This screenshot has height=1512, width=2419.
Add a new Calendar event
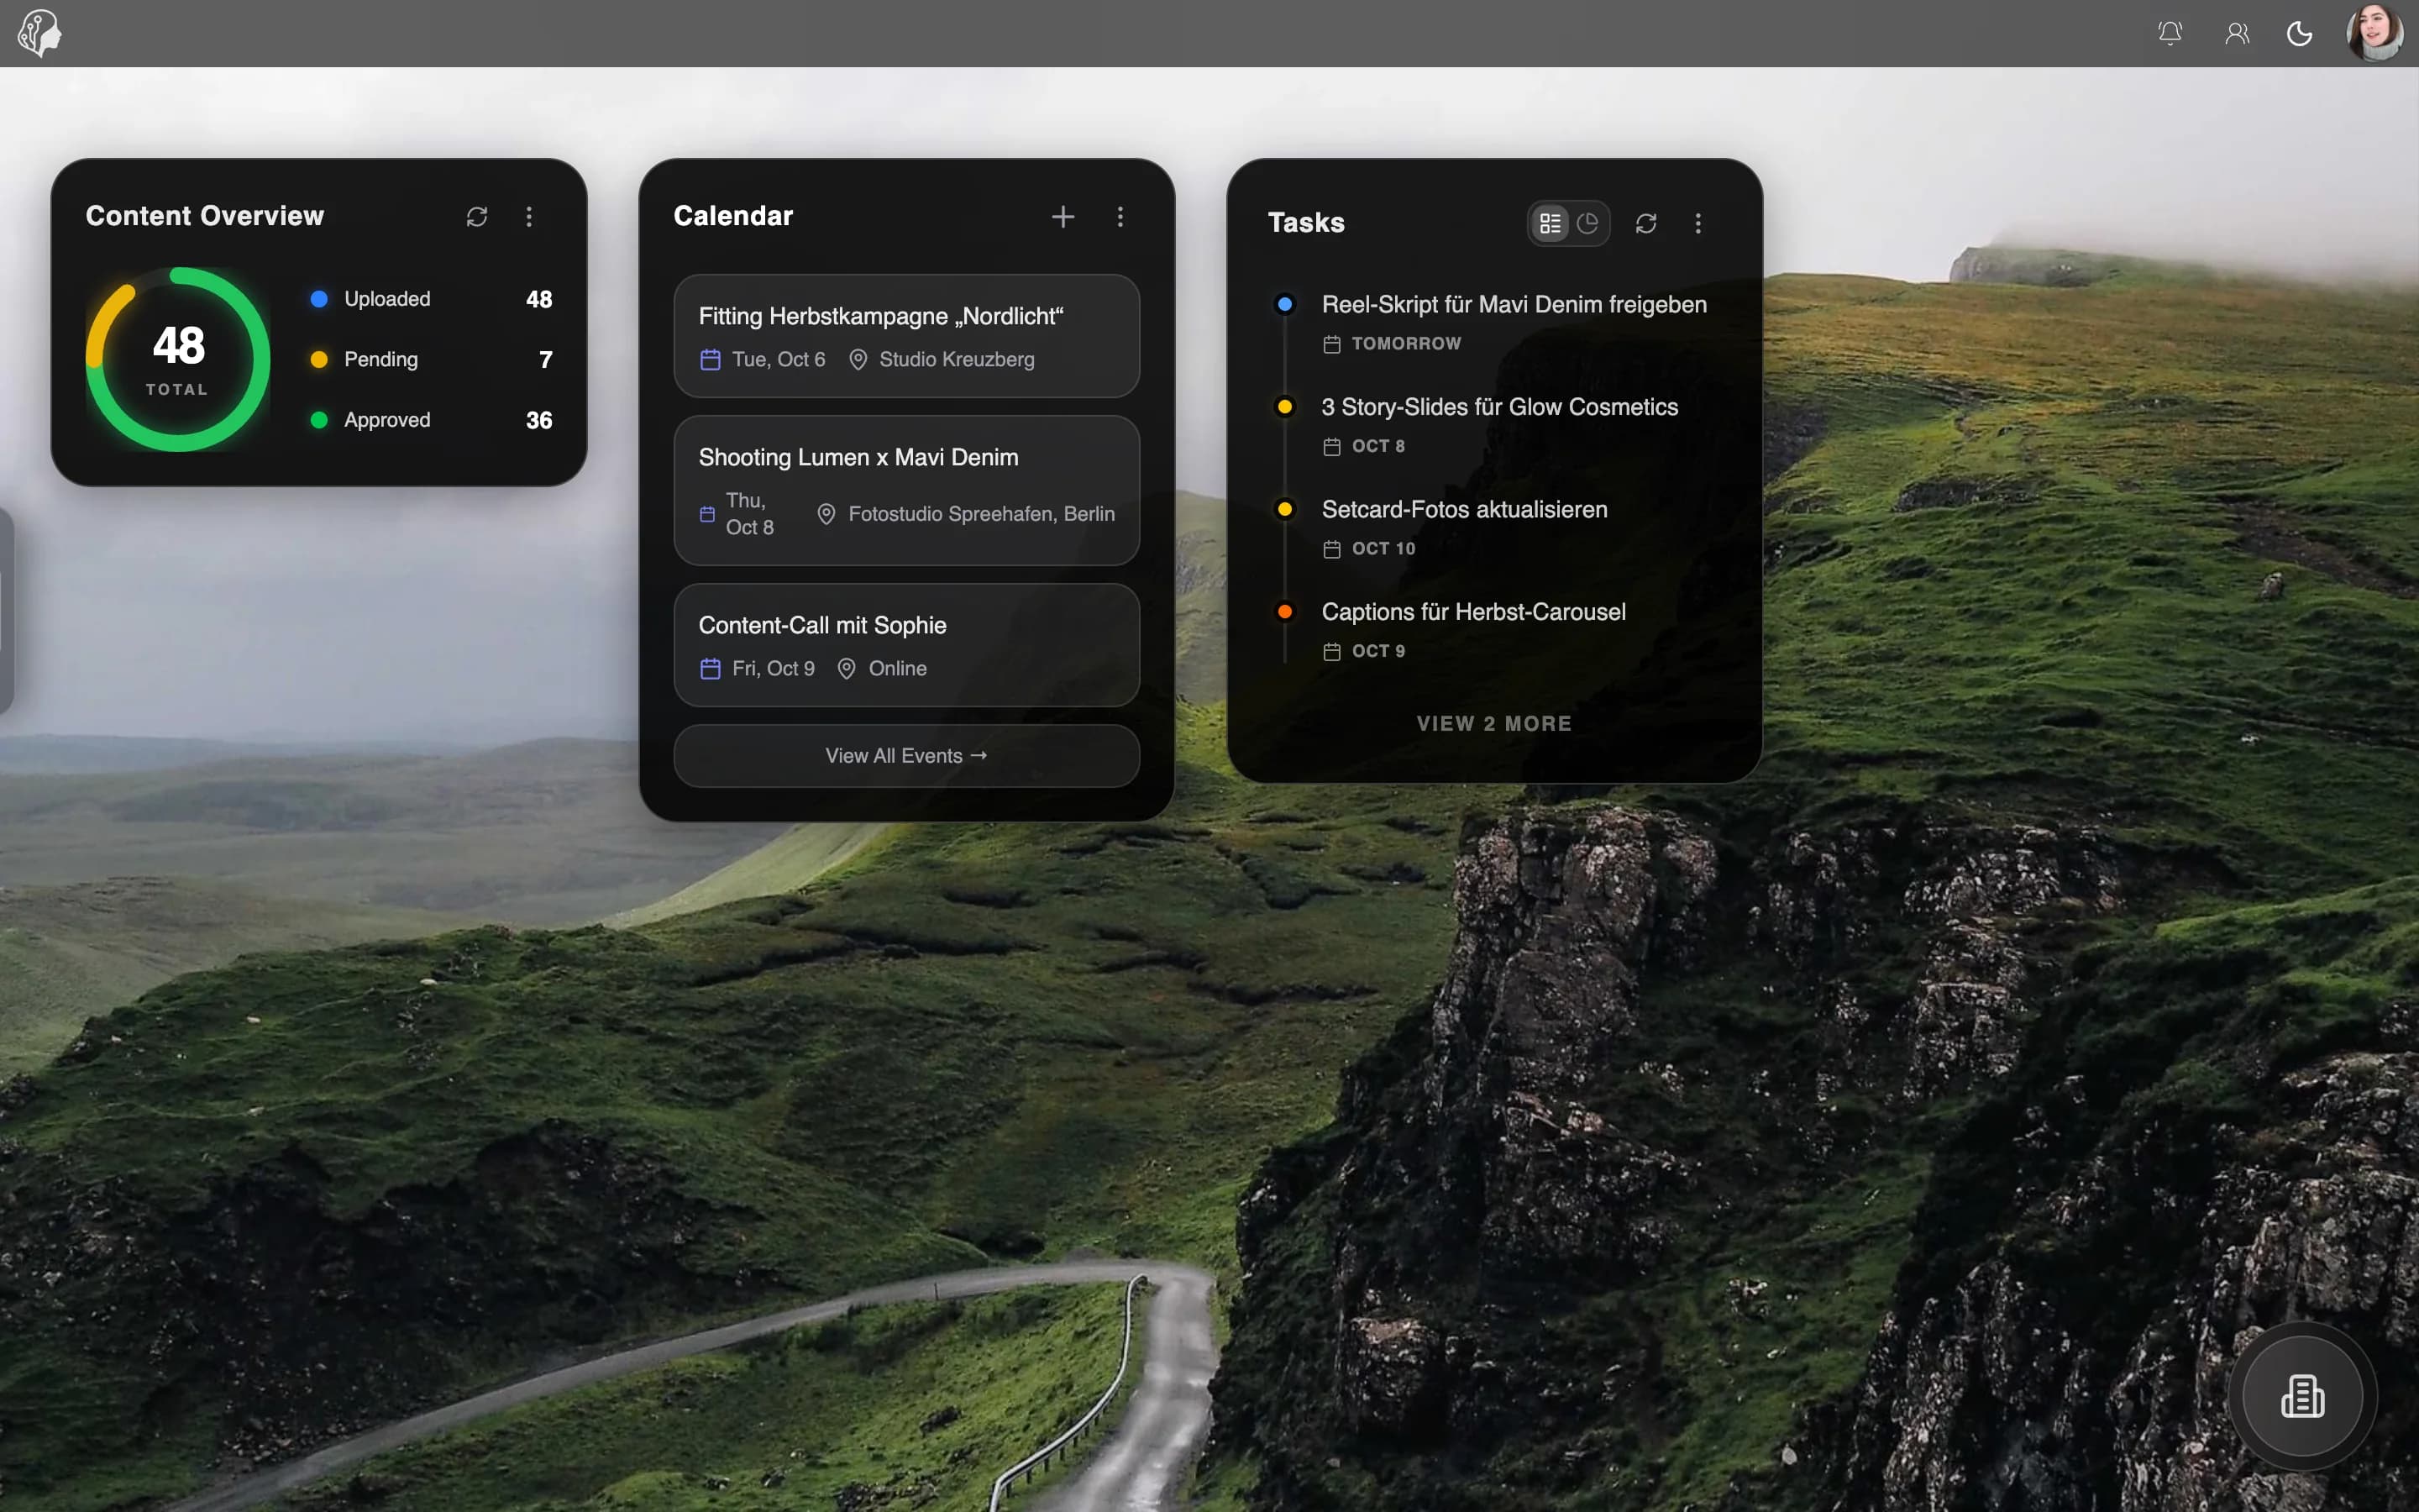[x=1063, y=217]
